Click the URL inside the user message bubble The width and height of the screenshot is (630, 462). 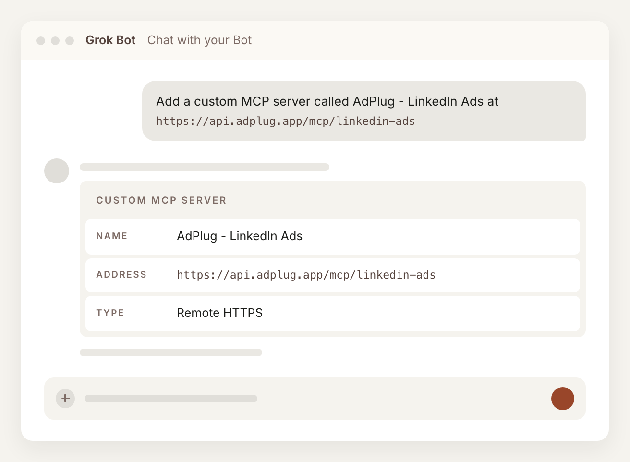pos(286,121)
